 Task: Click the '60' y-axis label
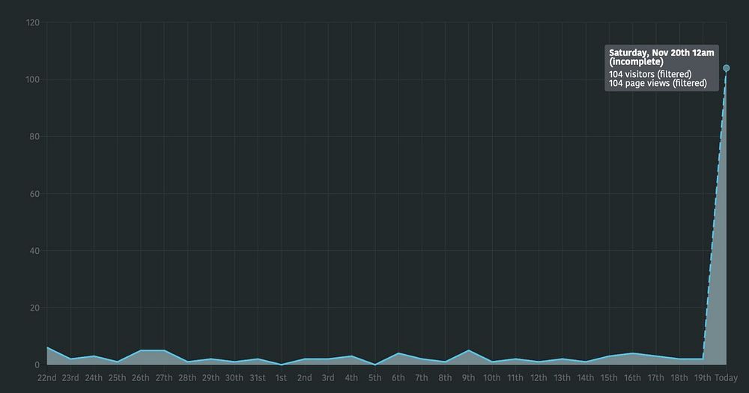coord(34,193)
